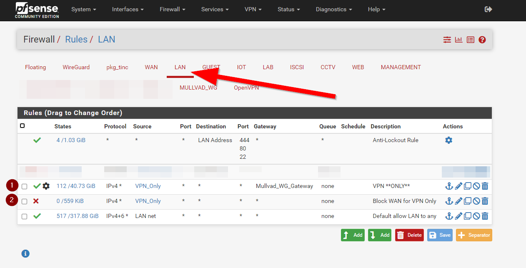
Task: Click the orange Separator button
Action: [474, 235]
